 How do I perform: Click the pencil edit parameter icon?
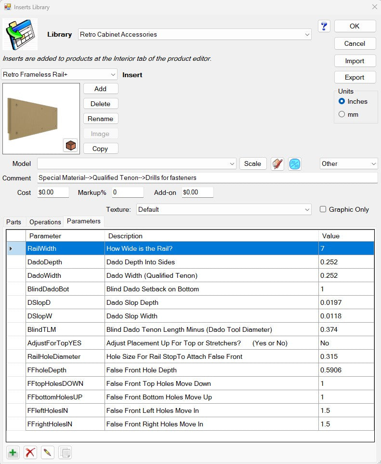coord(47,452)
